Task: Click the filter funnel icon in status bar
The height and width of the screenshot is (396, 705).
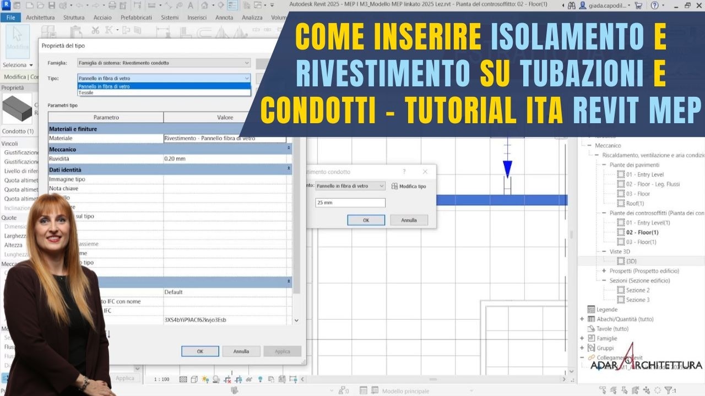Action: pos(667,391)
